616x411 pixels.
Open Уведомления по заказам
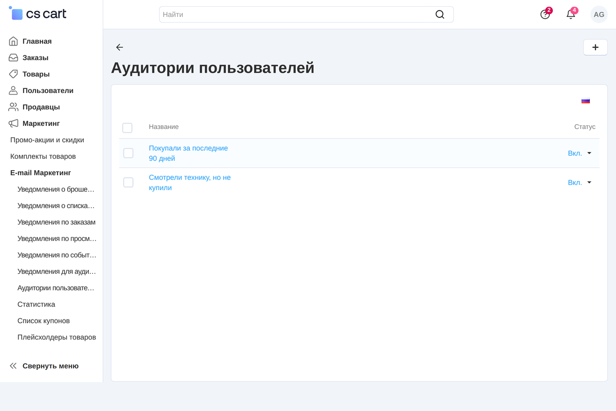tap(56, 222)
